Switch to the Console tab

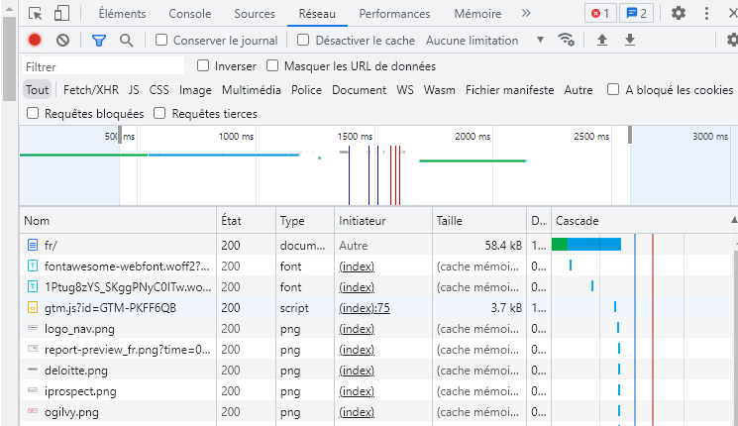pos(189,14)
